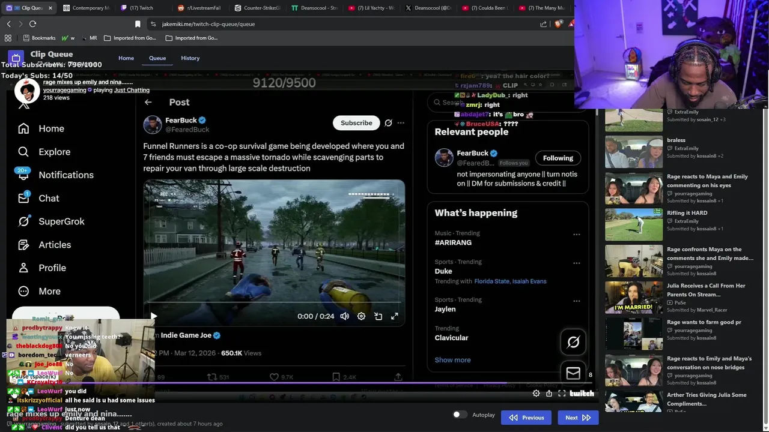The image size is (769, 432).
Task: Like the FearBuck post
Action: [x=274, y=377]
